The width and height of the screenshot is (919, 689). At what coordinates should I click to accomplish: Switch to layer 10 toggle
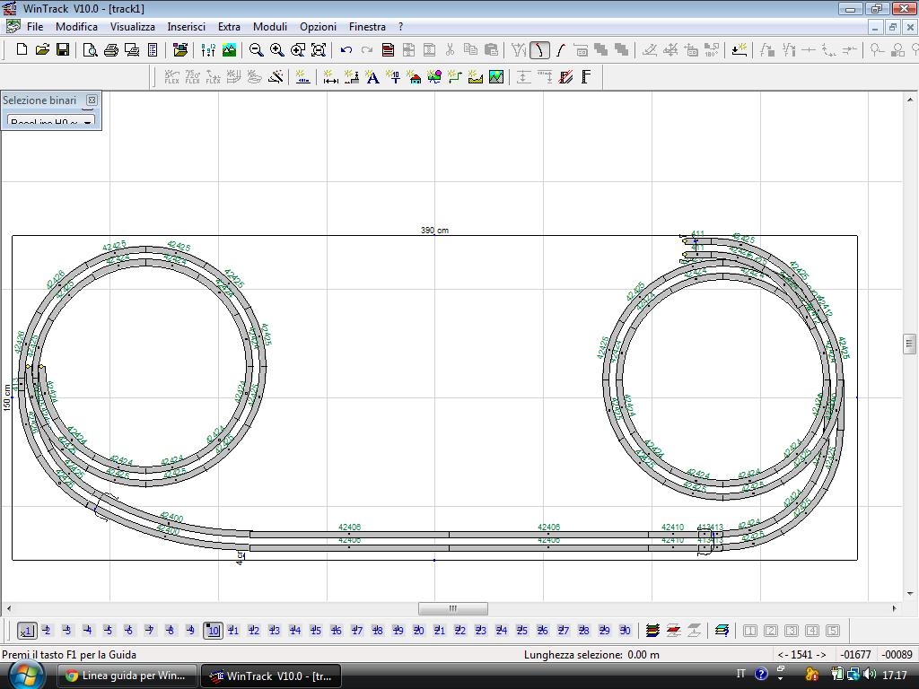pyautogui.click(x=213, y=631)
